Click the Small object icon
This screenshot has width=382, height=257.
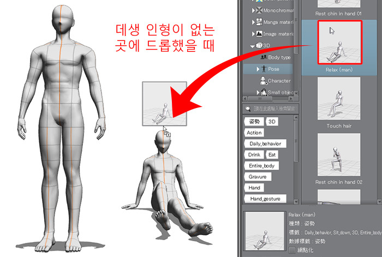(x=264, y=92)
